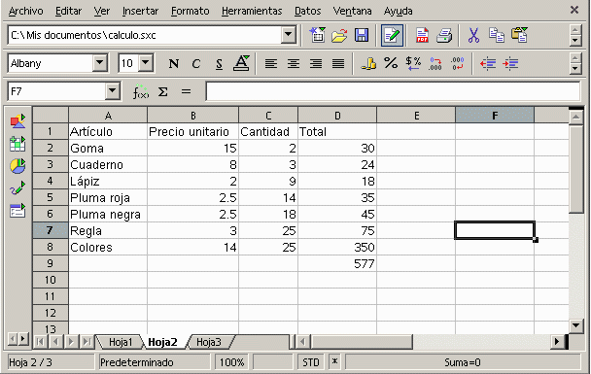
Task: Cut selection with scissors icon
Action: pyautogui.click(x=473, y=35)
